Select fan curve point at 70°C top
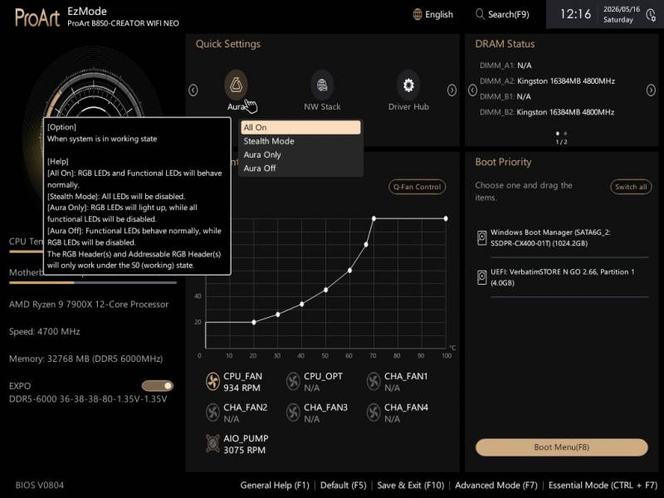This screenshot has width=664, height=498. pos(373,218)
